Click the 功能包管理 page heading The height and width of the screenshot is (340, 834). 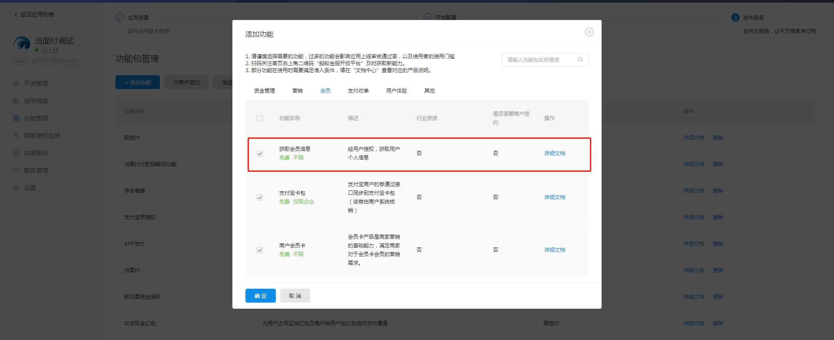pos(137,59)
